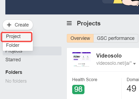The height and width of the screenshot is (99, 139).
Task: Click the Projects page heading
Action: pyautogui.click(x=89, y=23)
